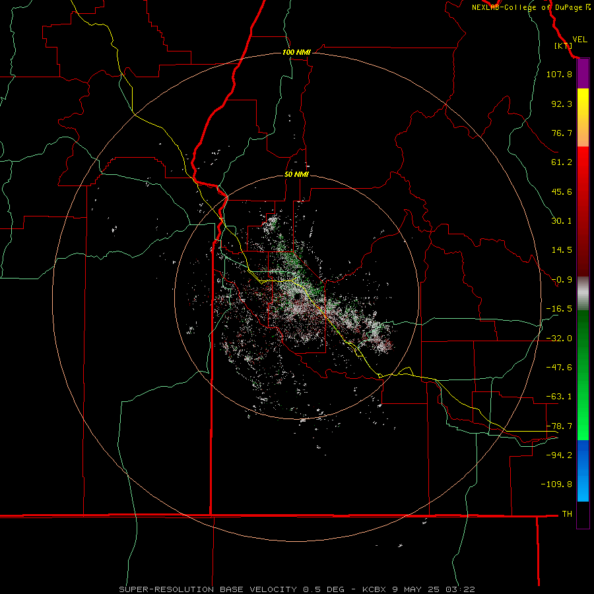Click the -63.1 velocity scale value

[x=559, y=397]
